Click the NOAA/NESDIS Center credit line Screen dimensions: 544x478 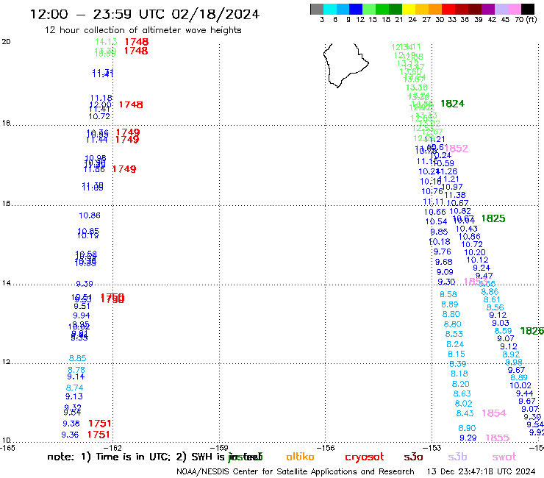[x=296, y=472]
